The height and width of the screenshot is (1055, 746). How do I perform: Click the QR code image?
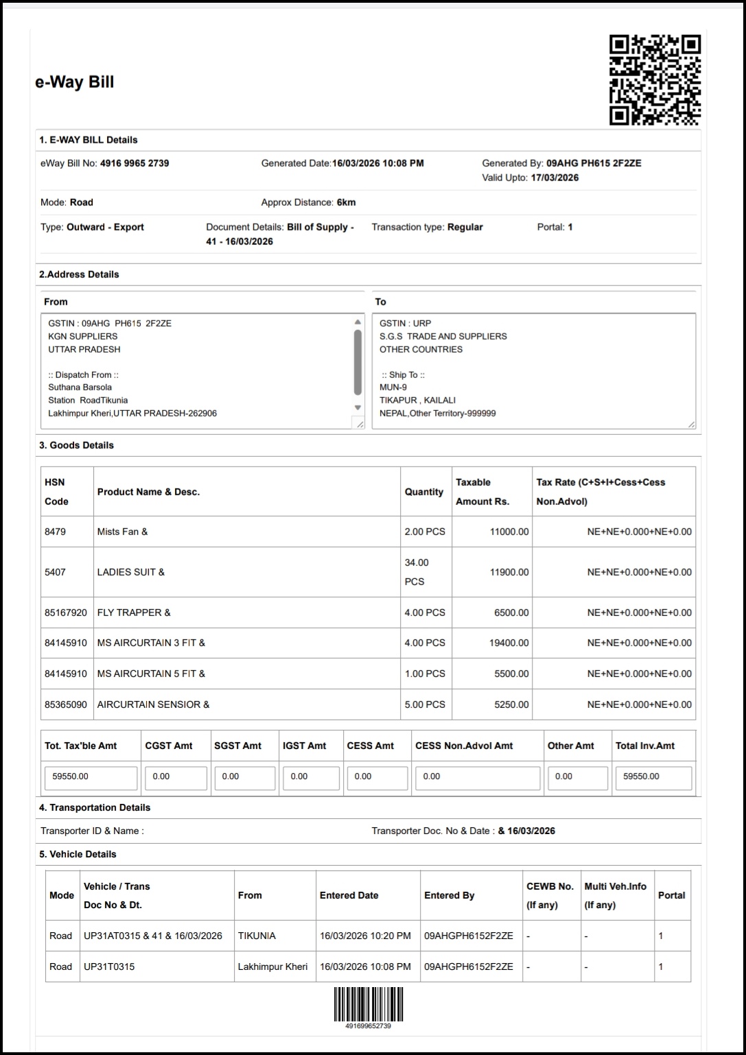tap(655, 80)
